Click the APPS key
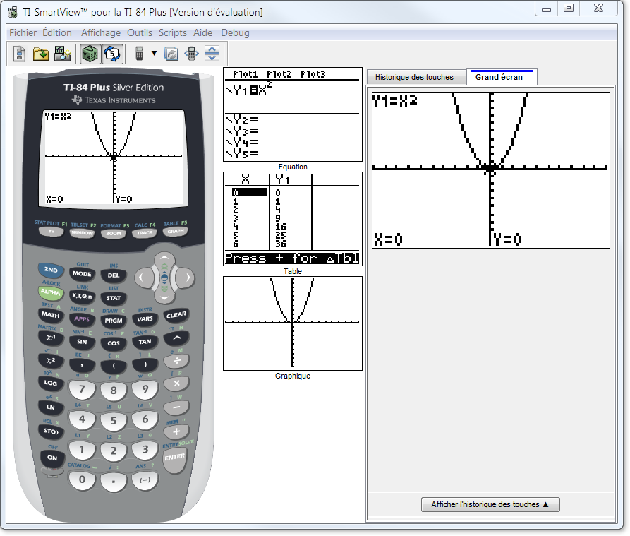This screenshot has width=630, height=536. (x=82, y=319)
